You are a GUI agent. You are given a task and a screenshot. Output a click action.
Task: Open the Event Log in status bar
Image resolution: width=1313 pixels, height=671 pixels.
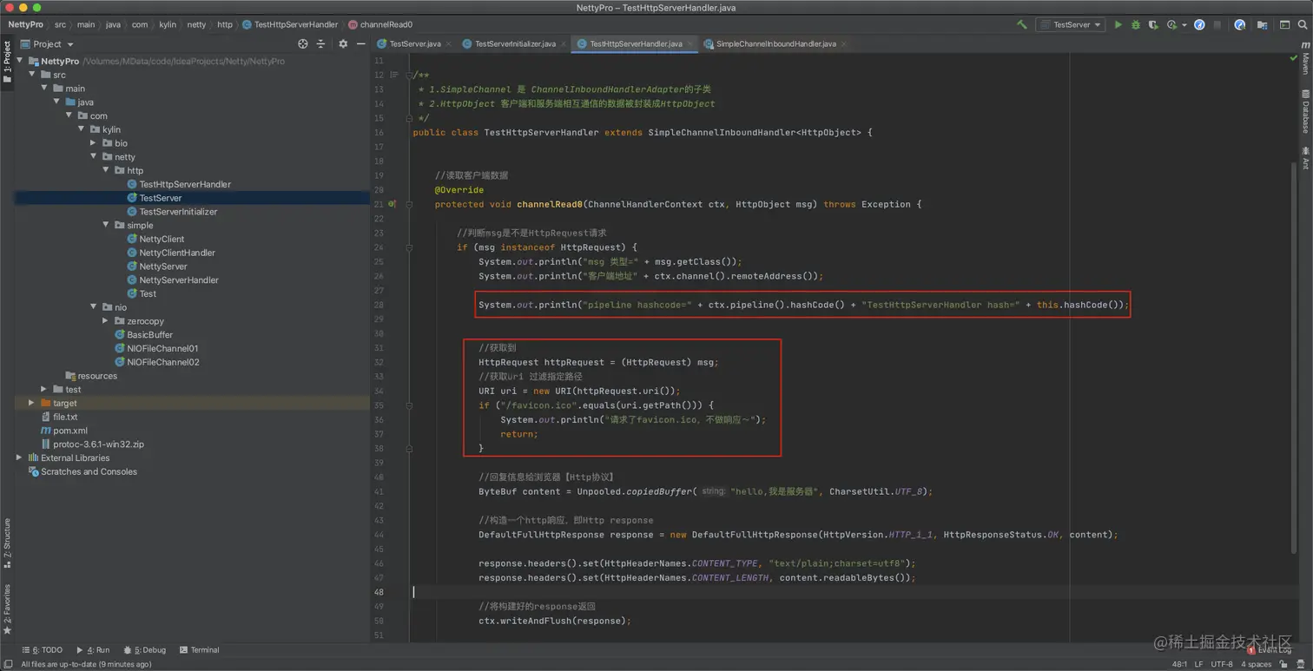(1270, 649)
